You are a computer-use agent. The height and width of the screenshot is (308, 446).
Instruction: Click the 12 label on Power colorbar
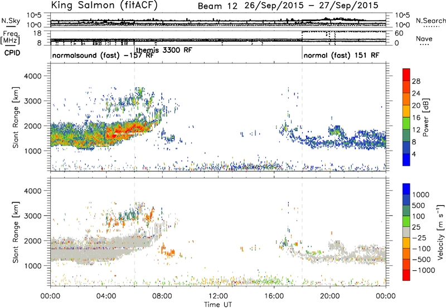tap(416, 130)
